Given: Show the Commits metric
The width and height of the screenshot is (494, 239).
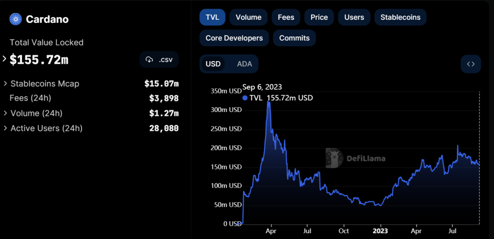Looking at the screenshot, I should tap(295, 38).
